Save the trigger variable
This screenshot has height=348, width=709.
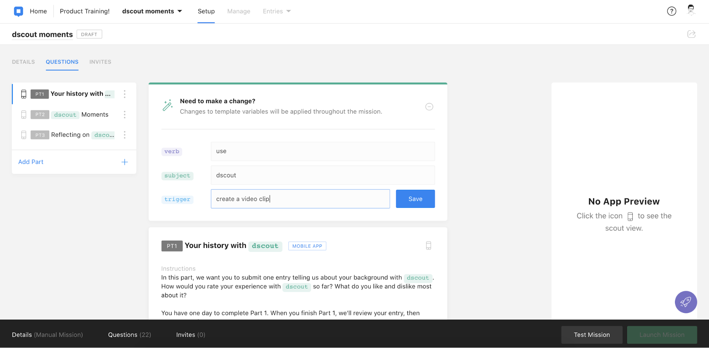click(x=415, y=199)
